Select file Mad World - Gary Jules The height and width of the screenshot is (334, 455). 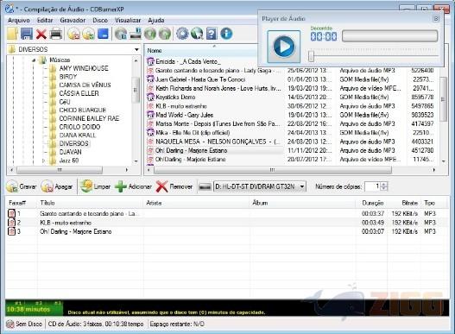(x=184, y=115)
